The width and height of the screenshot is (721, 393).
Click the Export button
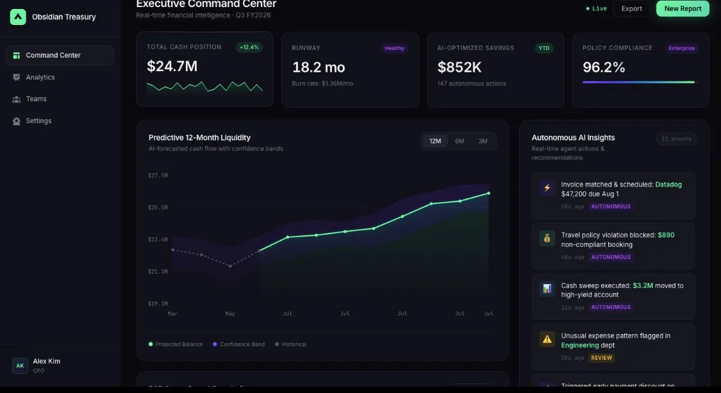(x=631, y=9)
